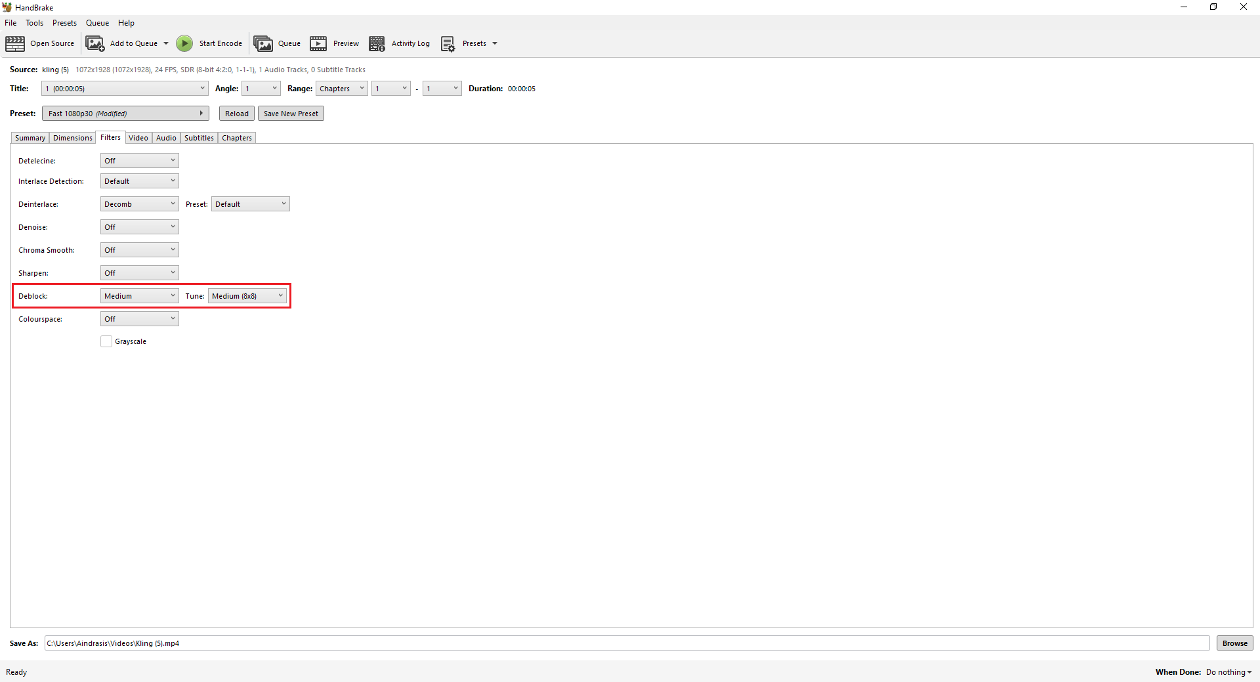Screen dimensions: 1260x682
Task: Open the Title dropdown
Action: [x=125, y=89]
